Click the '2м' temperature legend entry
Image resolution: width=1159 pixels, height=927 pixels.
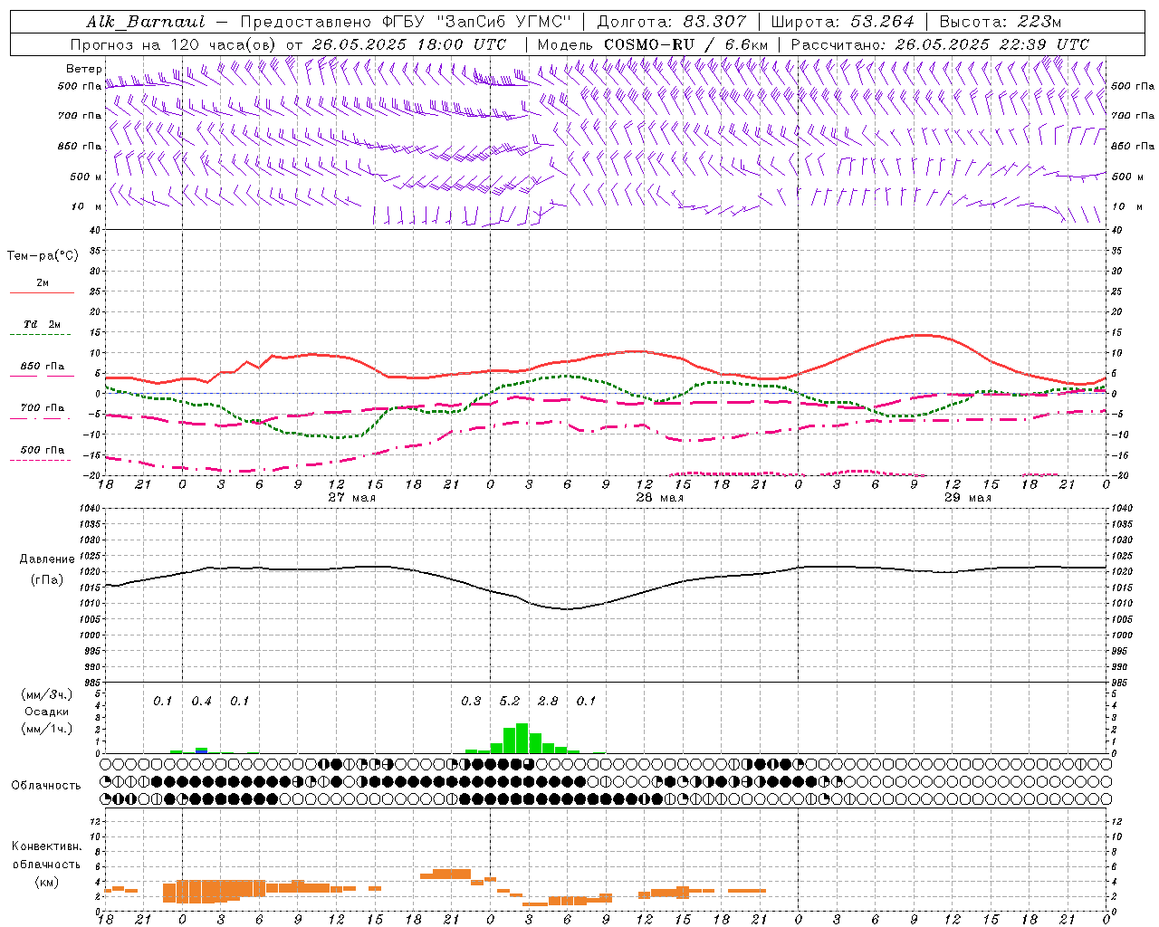pos(43,282)
